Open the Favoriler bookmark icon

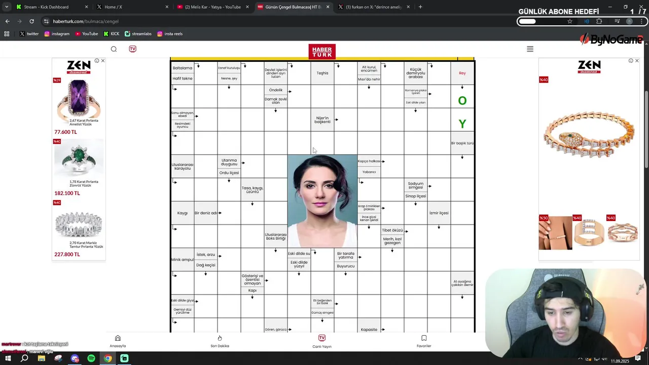tap(424, 338)
